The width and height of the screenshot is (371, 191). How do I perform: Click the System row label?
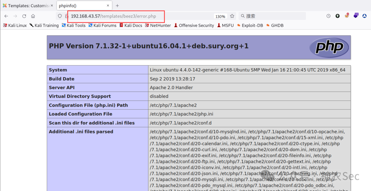pyautogui.click(x=58, y=70)
